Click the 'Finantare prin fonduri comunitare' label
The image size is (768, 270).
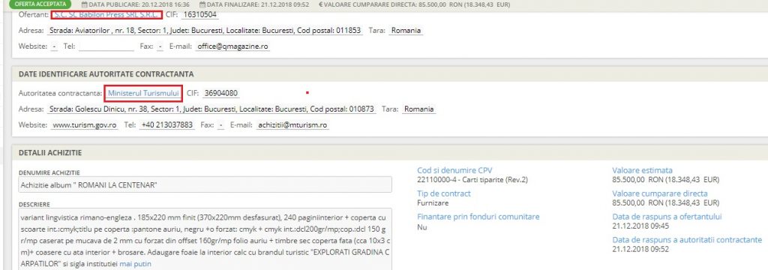coord(478,217)
